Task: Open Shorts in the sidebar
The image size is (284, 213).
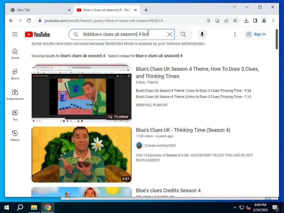Action: [15, 74]
